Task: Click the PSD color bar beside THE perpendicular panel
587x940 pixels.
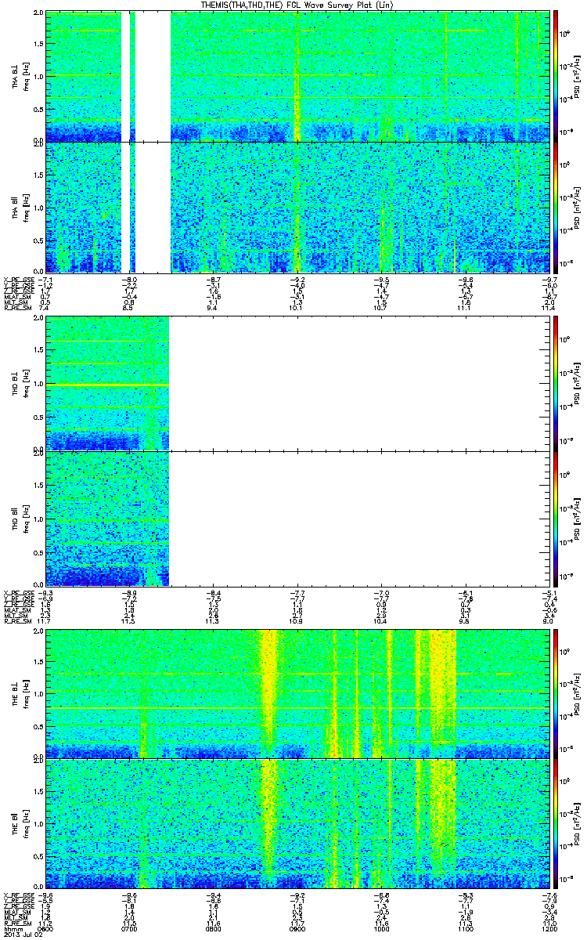Action: [x=556, y=692]
